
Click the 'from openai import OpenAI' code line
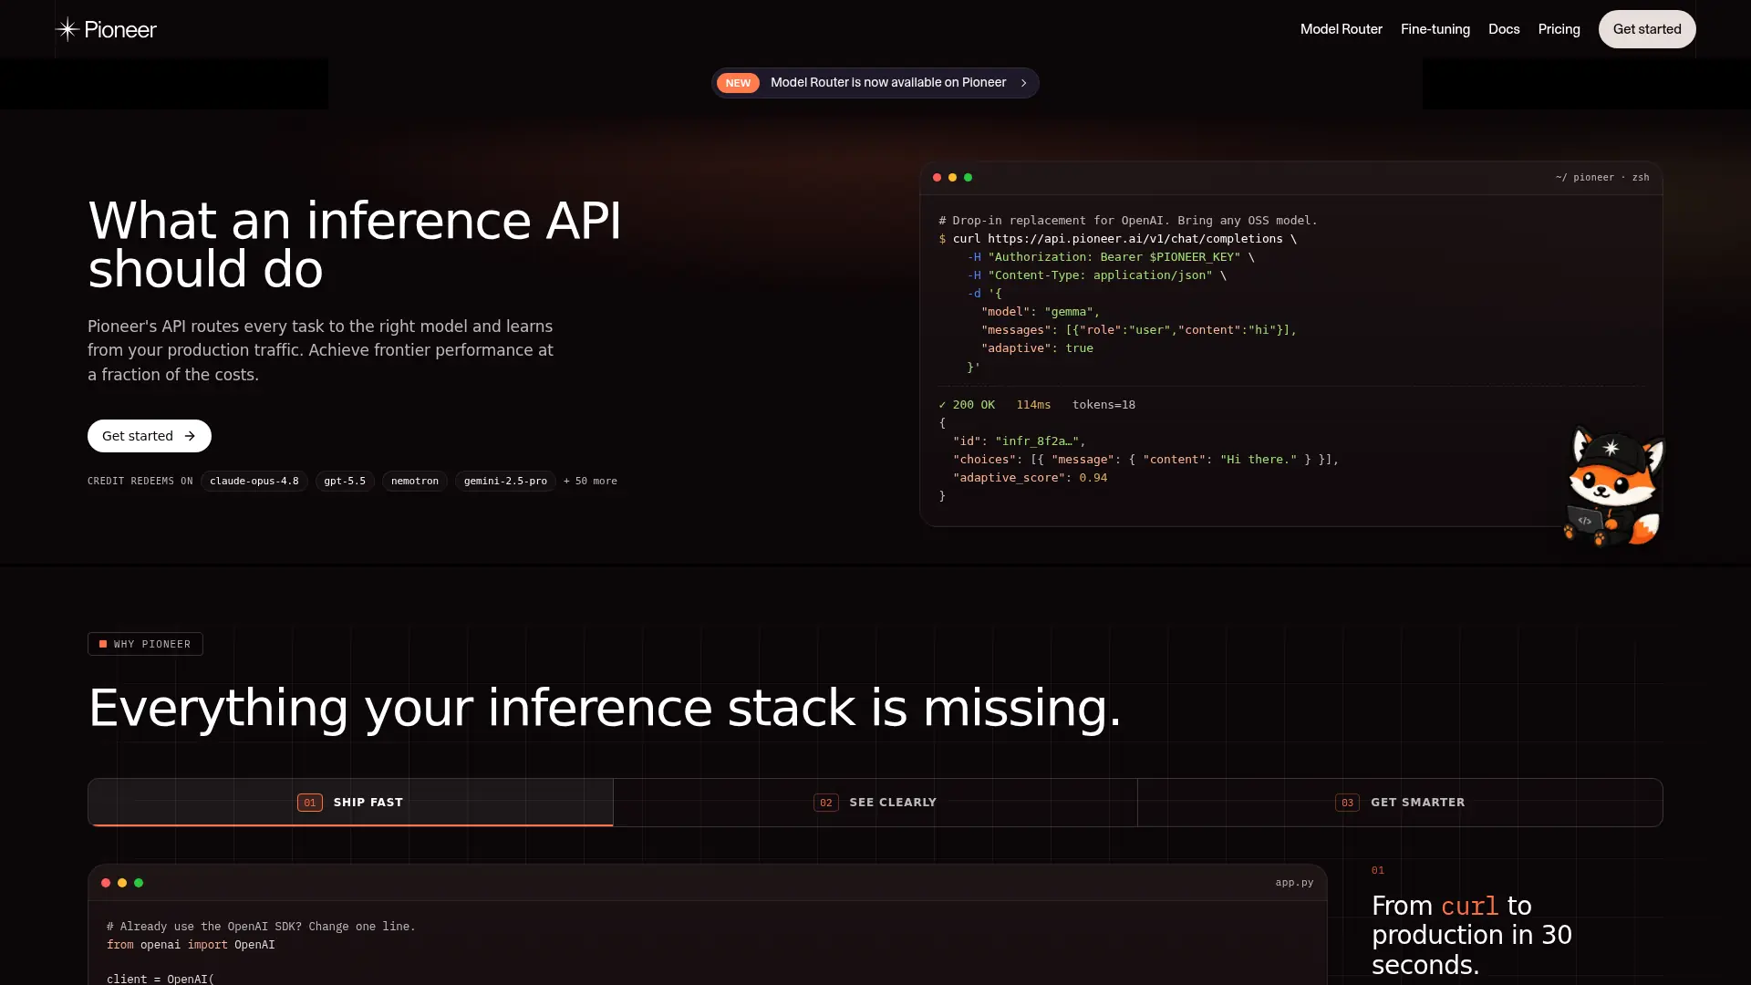[191, 945]
